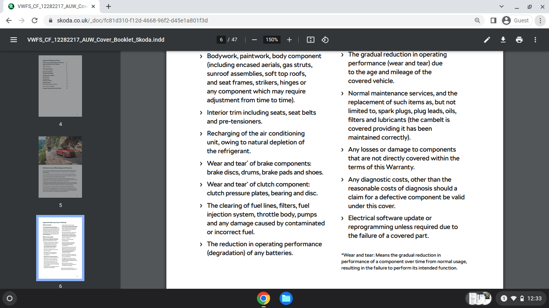The width and height of the screenshot is (549, 308).
Task: Click the fit to page icon
Action: tap(310, 40)
